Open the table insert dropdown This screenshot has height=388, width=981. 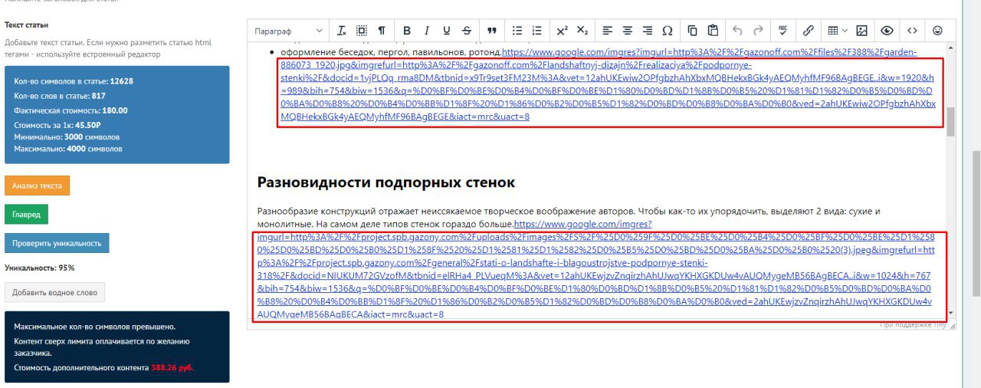pos(837,31)
